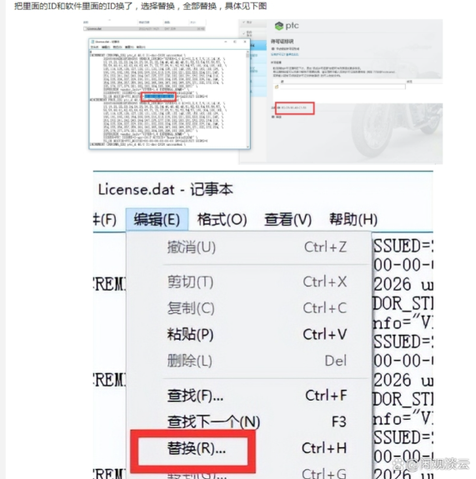The image size is (476, 479).
Task: Select the 粘贴(P) menu entry
Action: [249, 334]
